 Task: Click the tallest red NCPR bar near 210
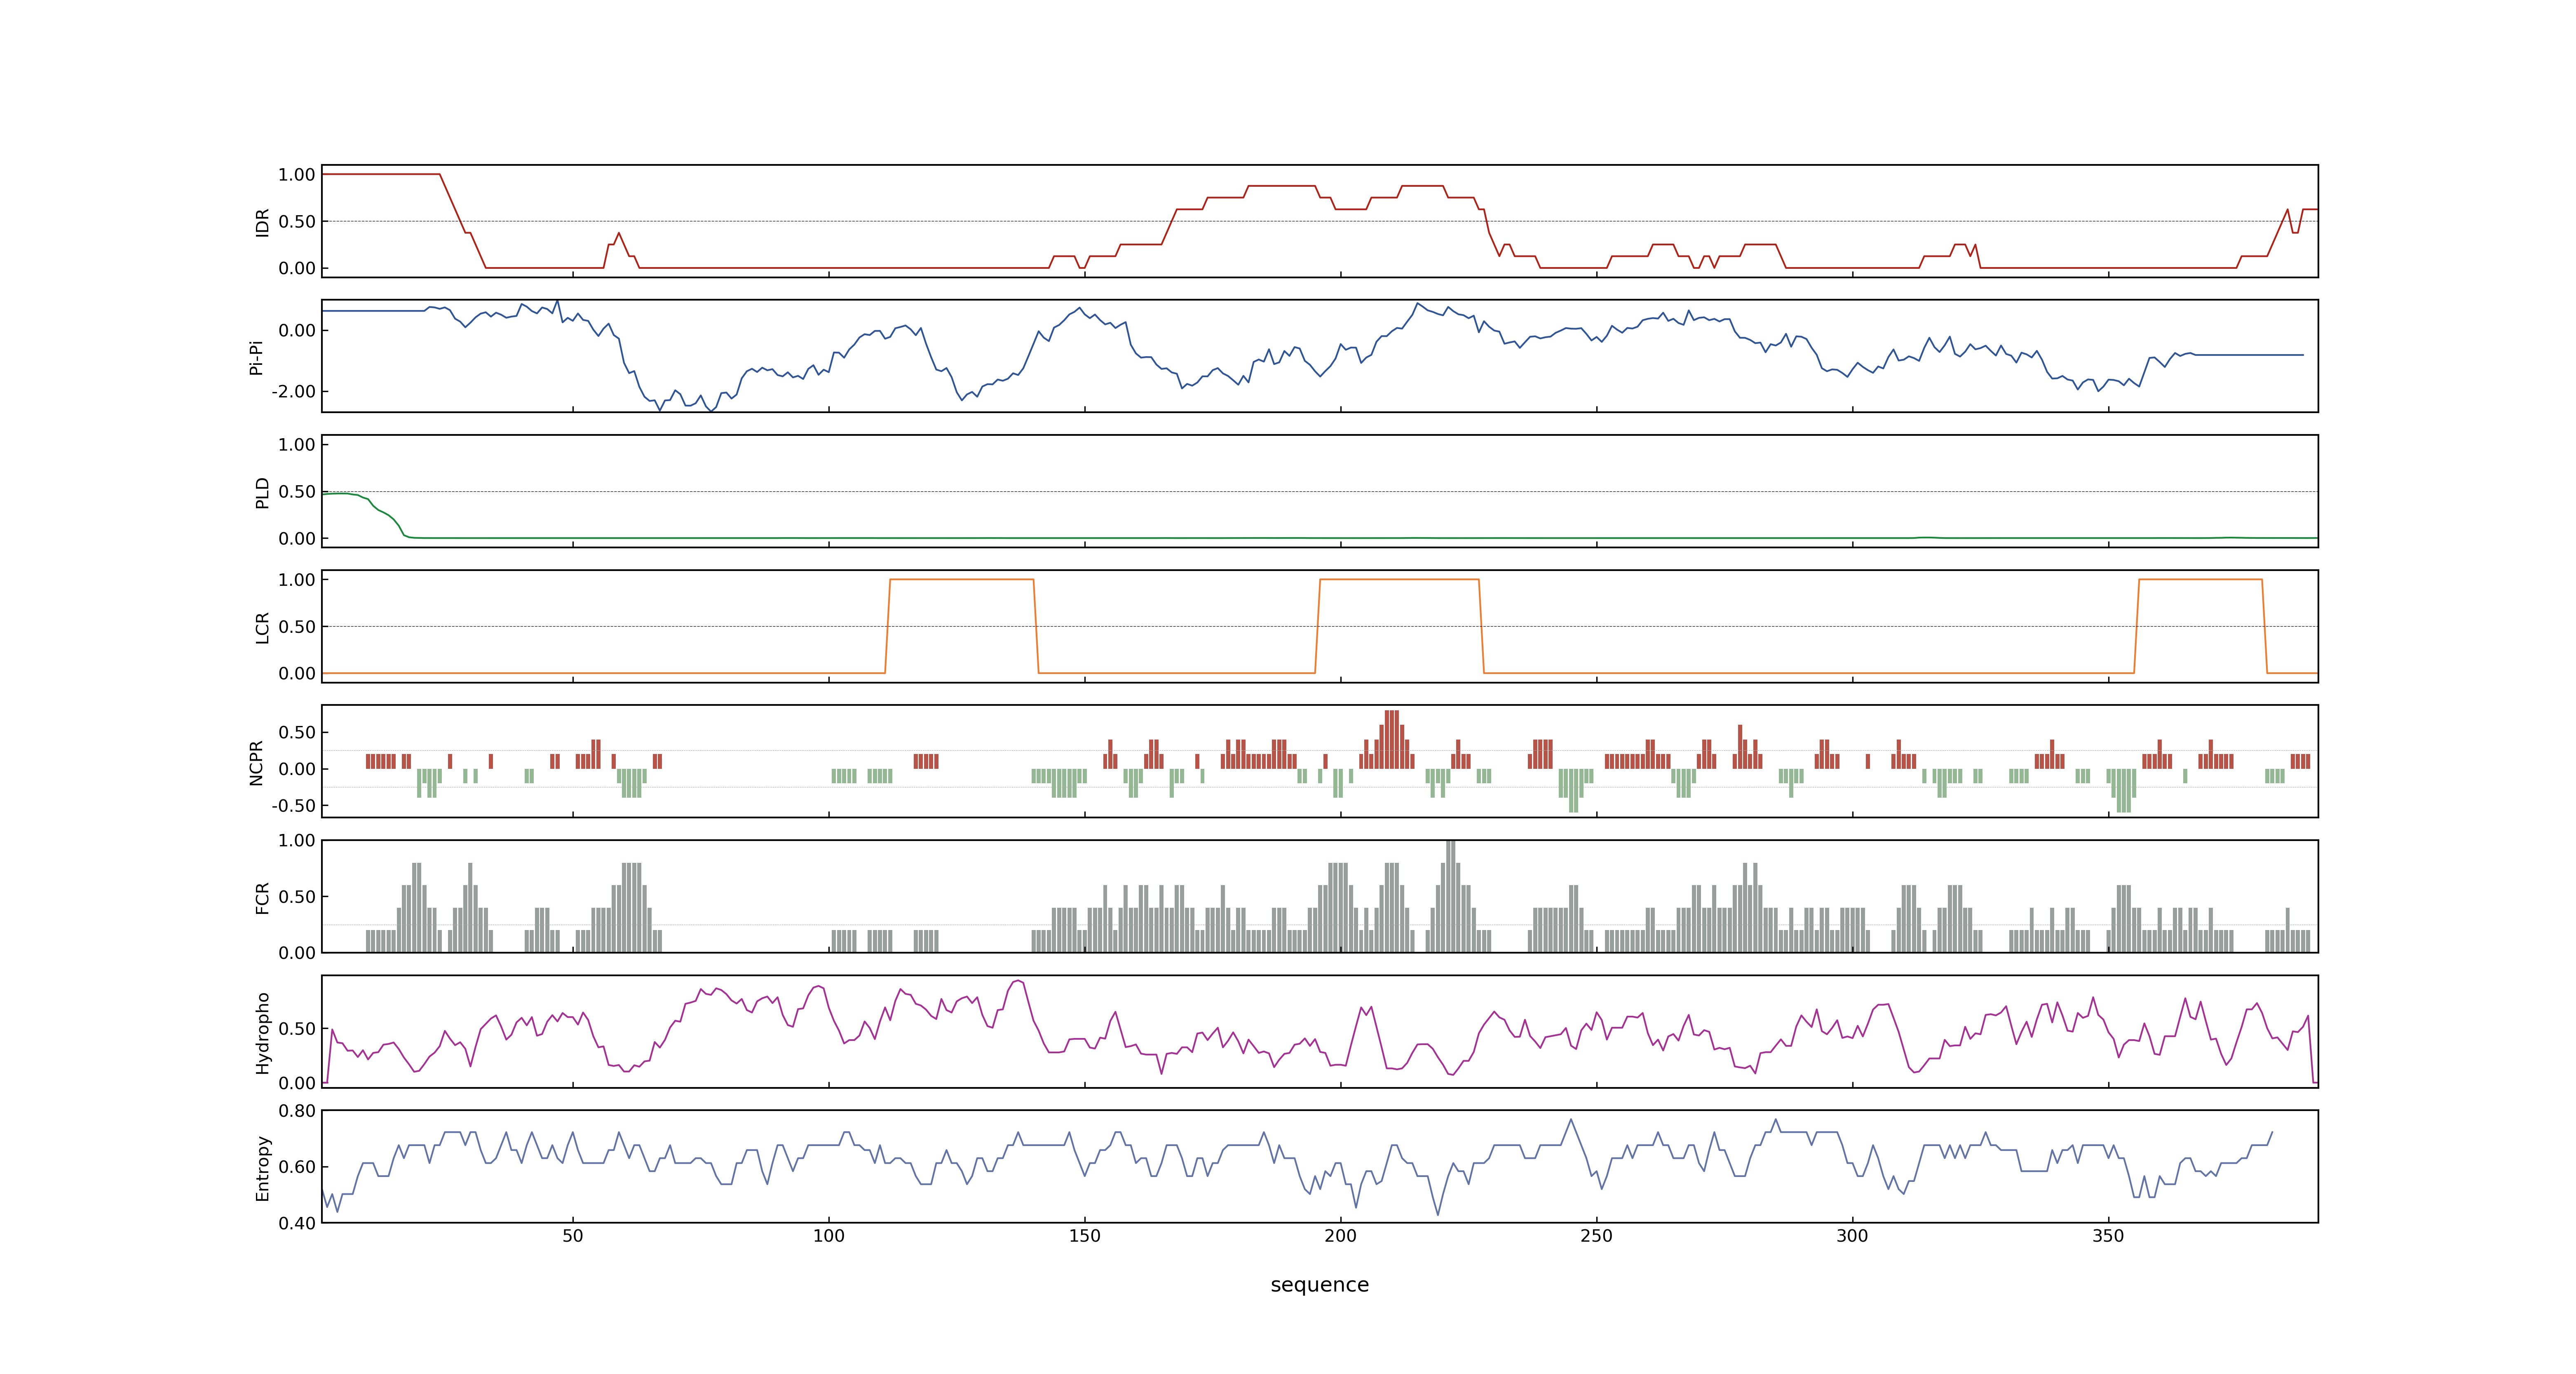1392,739
